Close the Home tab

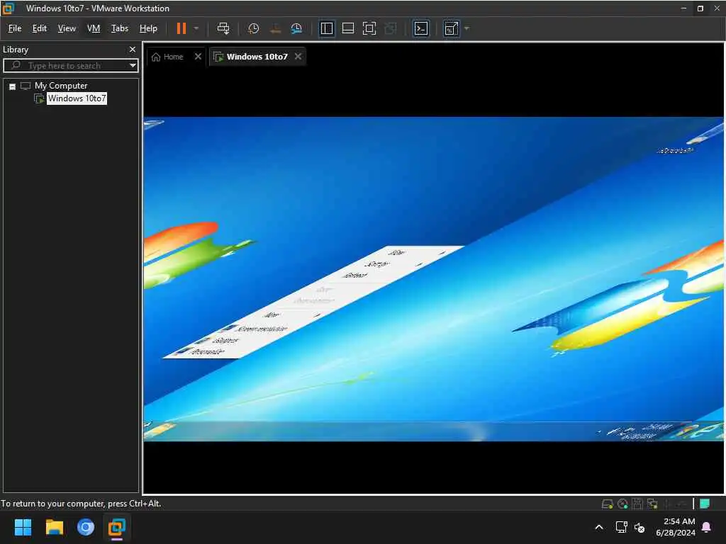(199, 57)
